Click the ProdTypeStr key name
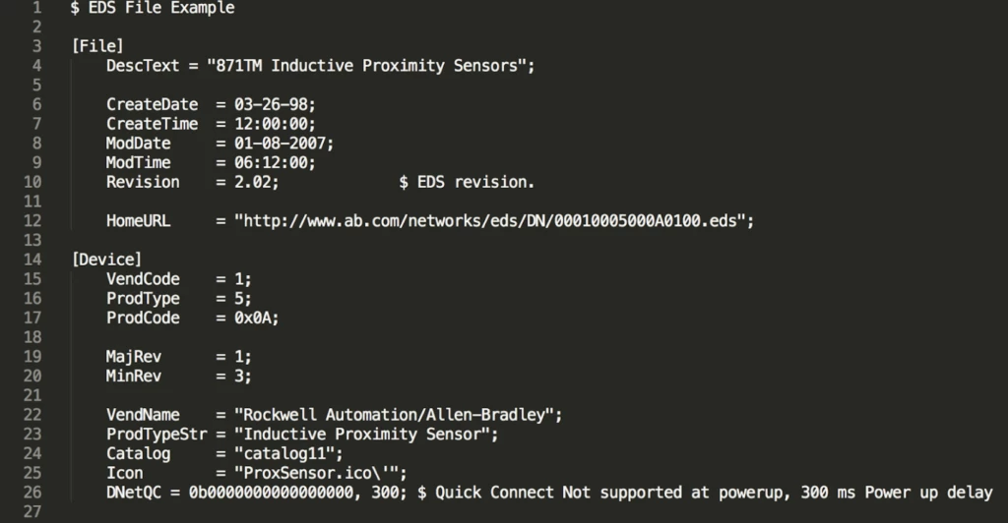The width and height of the screenshot is (1008, 523). coord(157,435)
